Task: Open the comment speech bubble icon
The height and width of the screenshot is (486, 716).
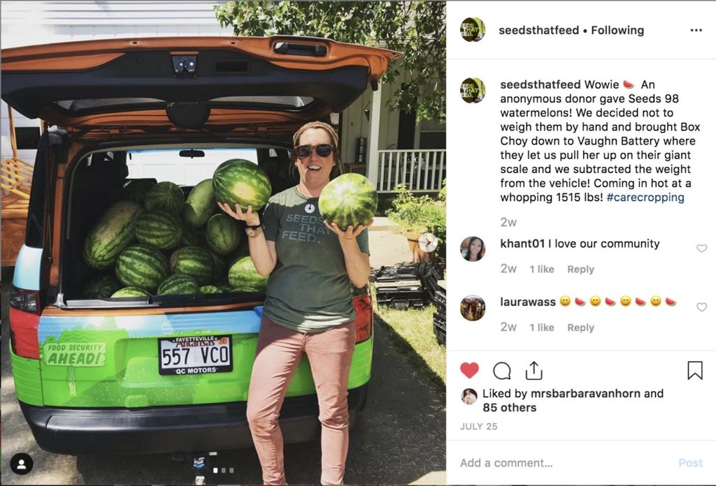Action: pos(502,371)
